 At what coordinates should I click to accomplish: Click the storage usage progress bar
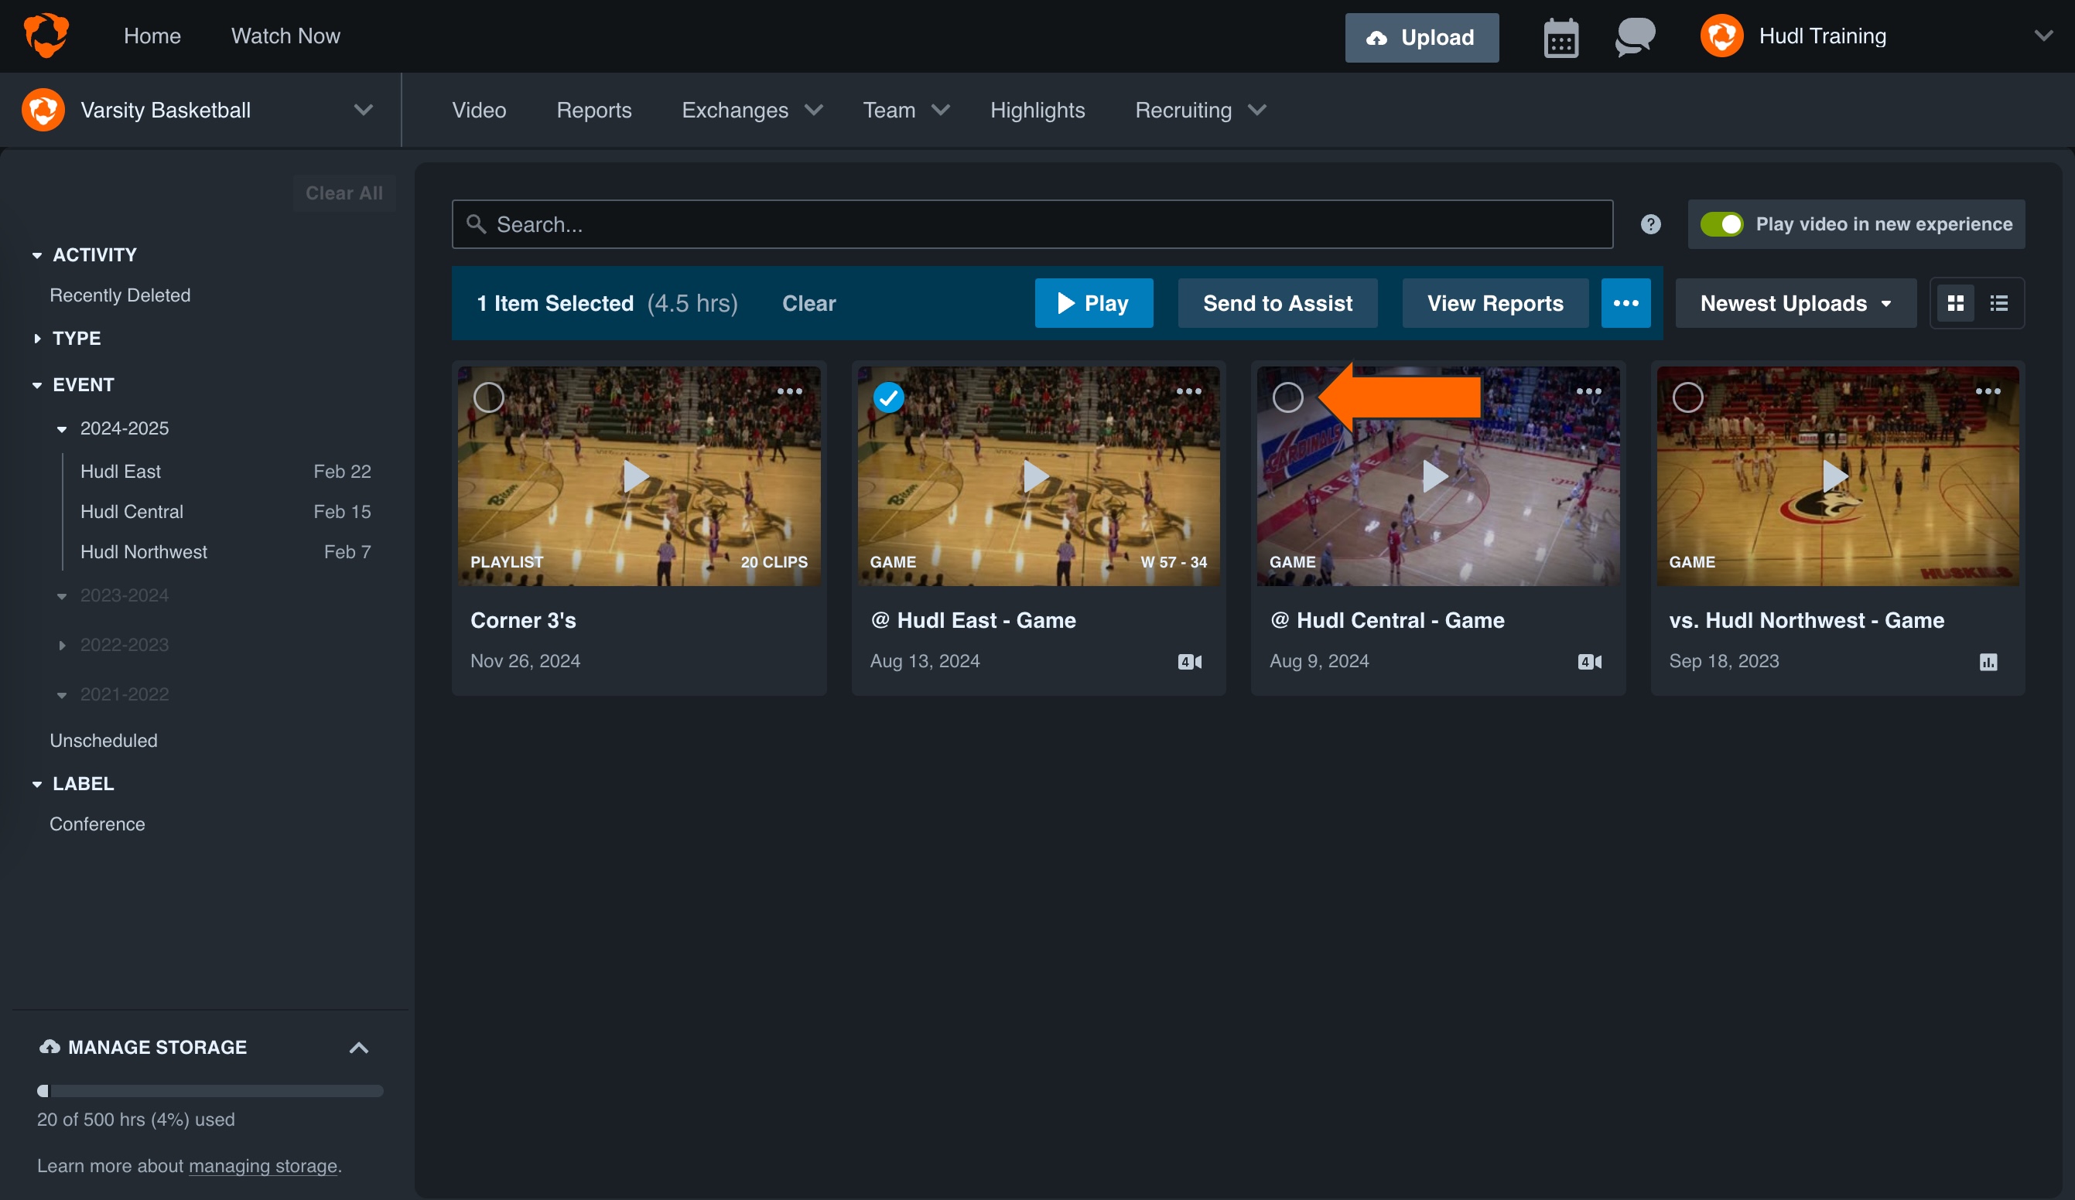pyautogui.click(x=209, y=1091)
